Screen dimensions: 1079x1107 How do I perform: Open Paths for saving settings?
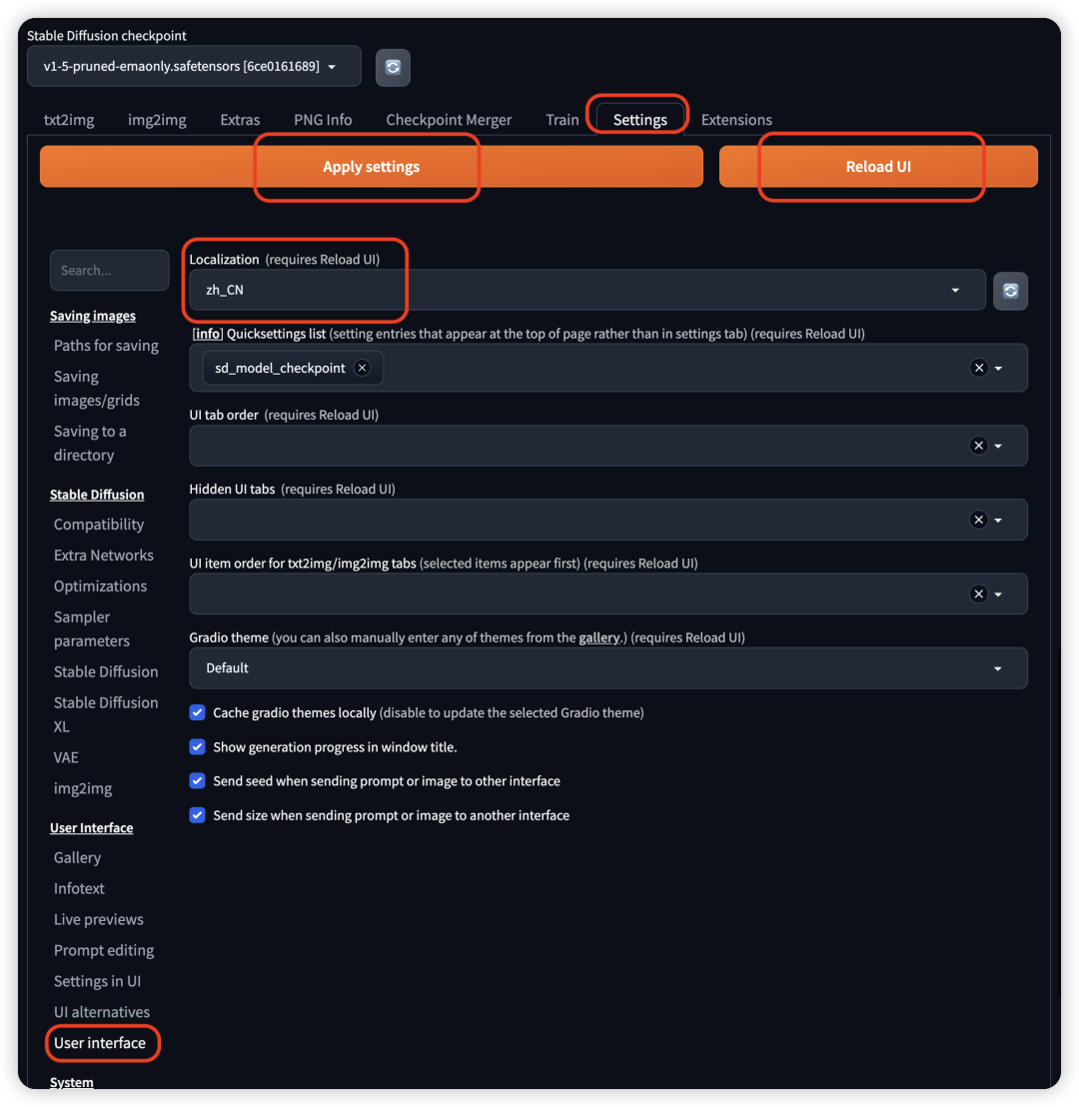point(106,346)
